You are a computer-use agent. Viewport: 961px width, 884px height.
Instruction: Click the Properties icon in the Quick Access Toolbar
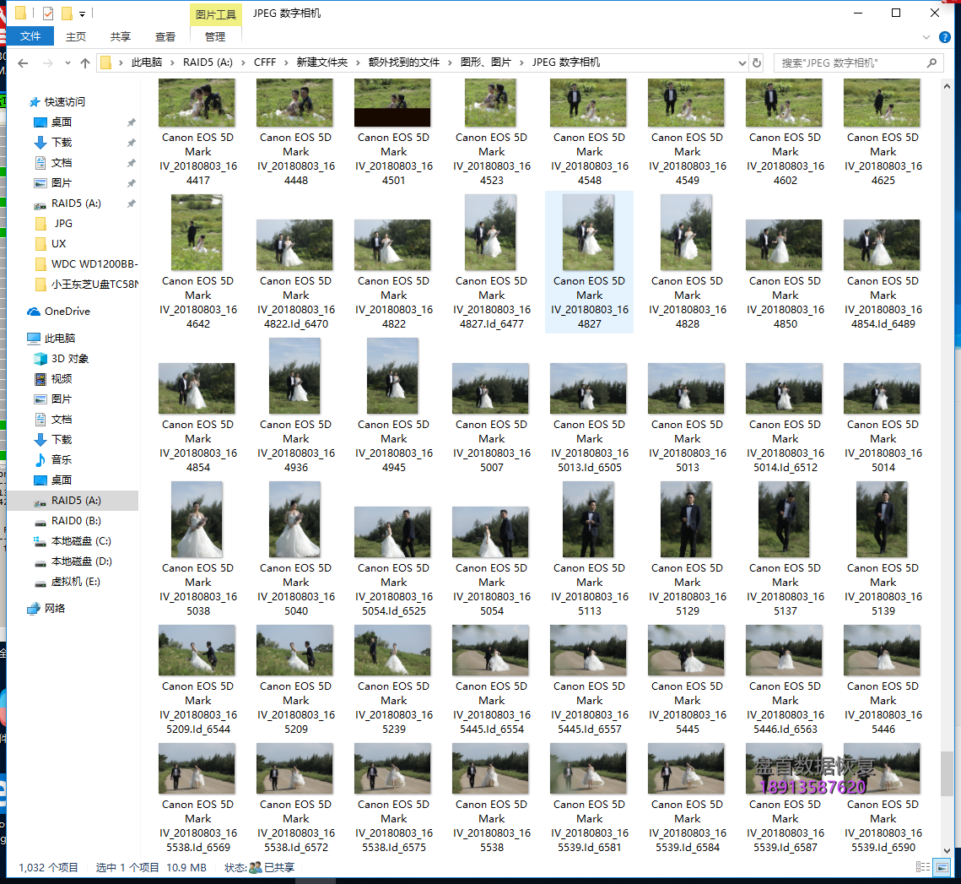click(x=48, y=13)
